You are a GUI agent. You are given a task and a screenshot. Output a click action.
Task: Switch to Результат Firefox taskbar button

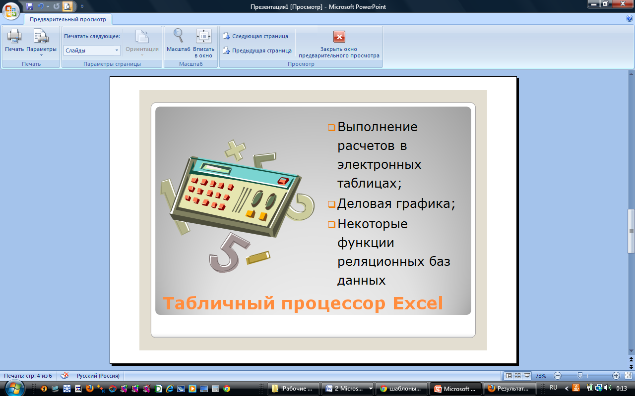(509, 389)
